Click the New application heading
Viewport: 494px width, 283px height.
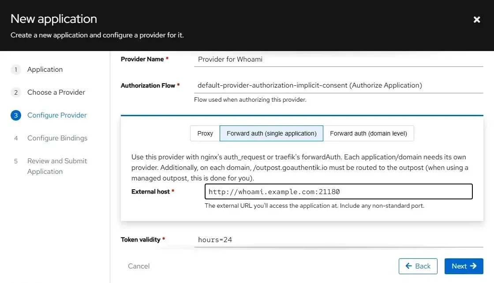coord(54,19)
